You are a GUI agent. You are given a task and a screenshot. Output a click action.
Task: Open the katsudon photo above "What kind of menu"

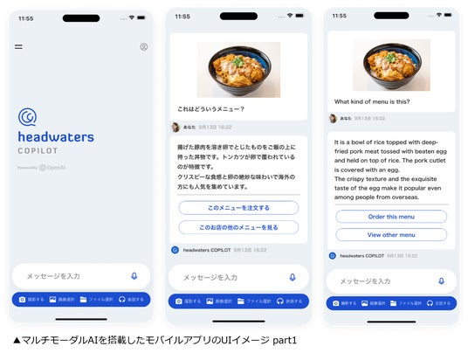click(x=391, y=65)
